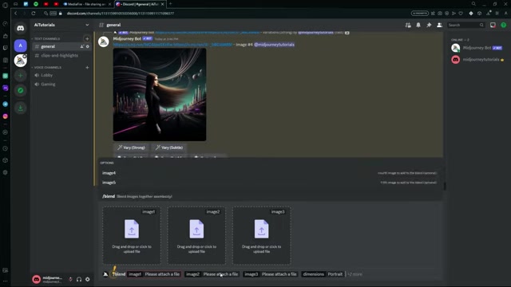Click the Download apps icon in server list
511x287 pixels.
pyautogui.click(x=20, y=108)
